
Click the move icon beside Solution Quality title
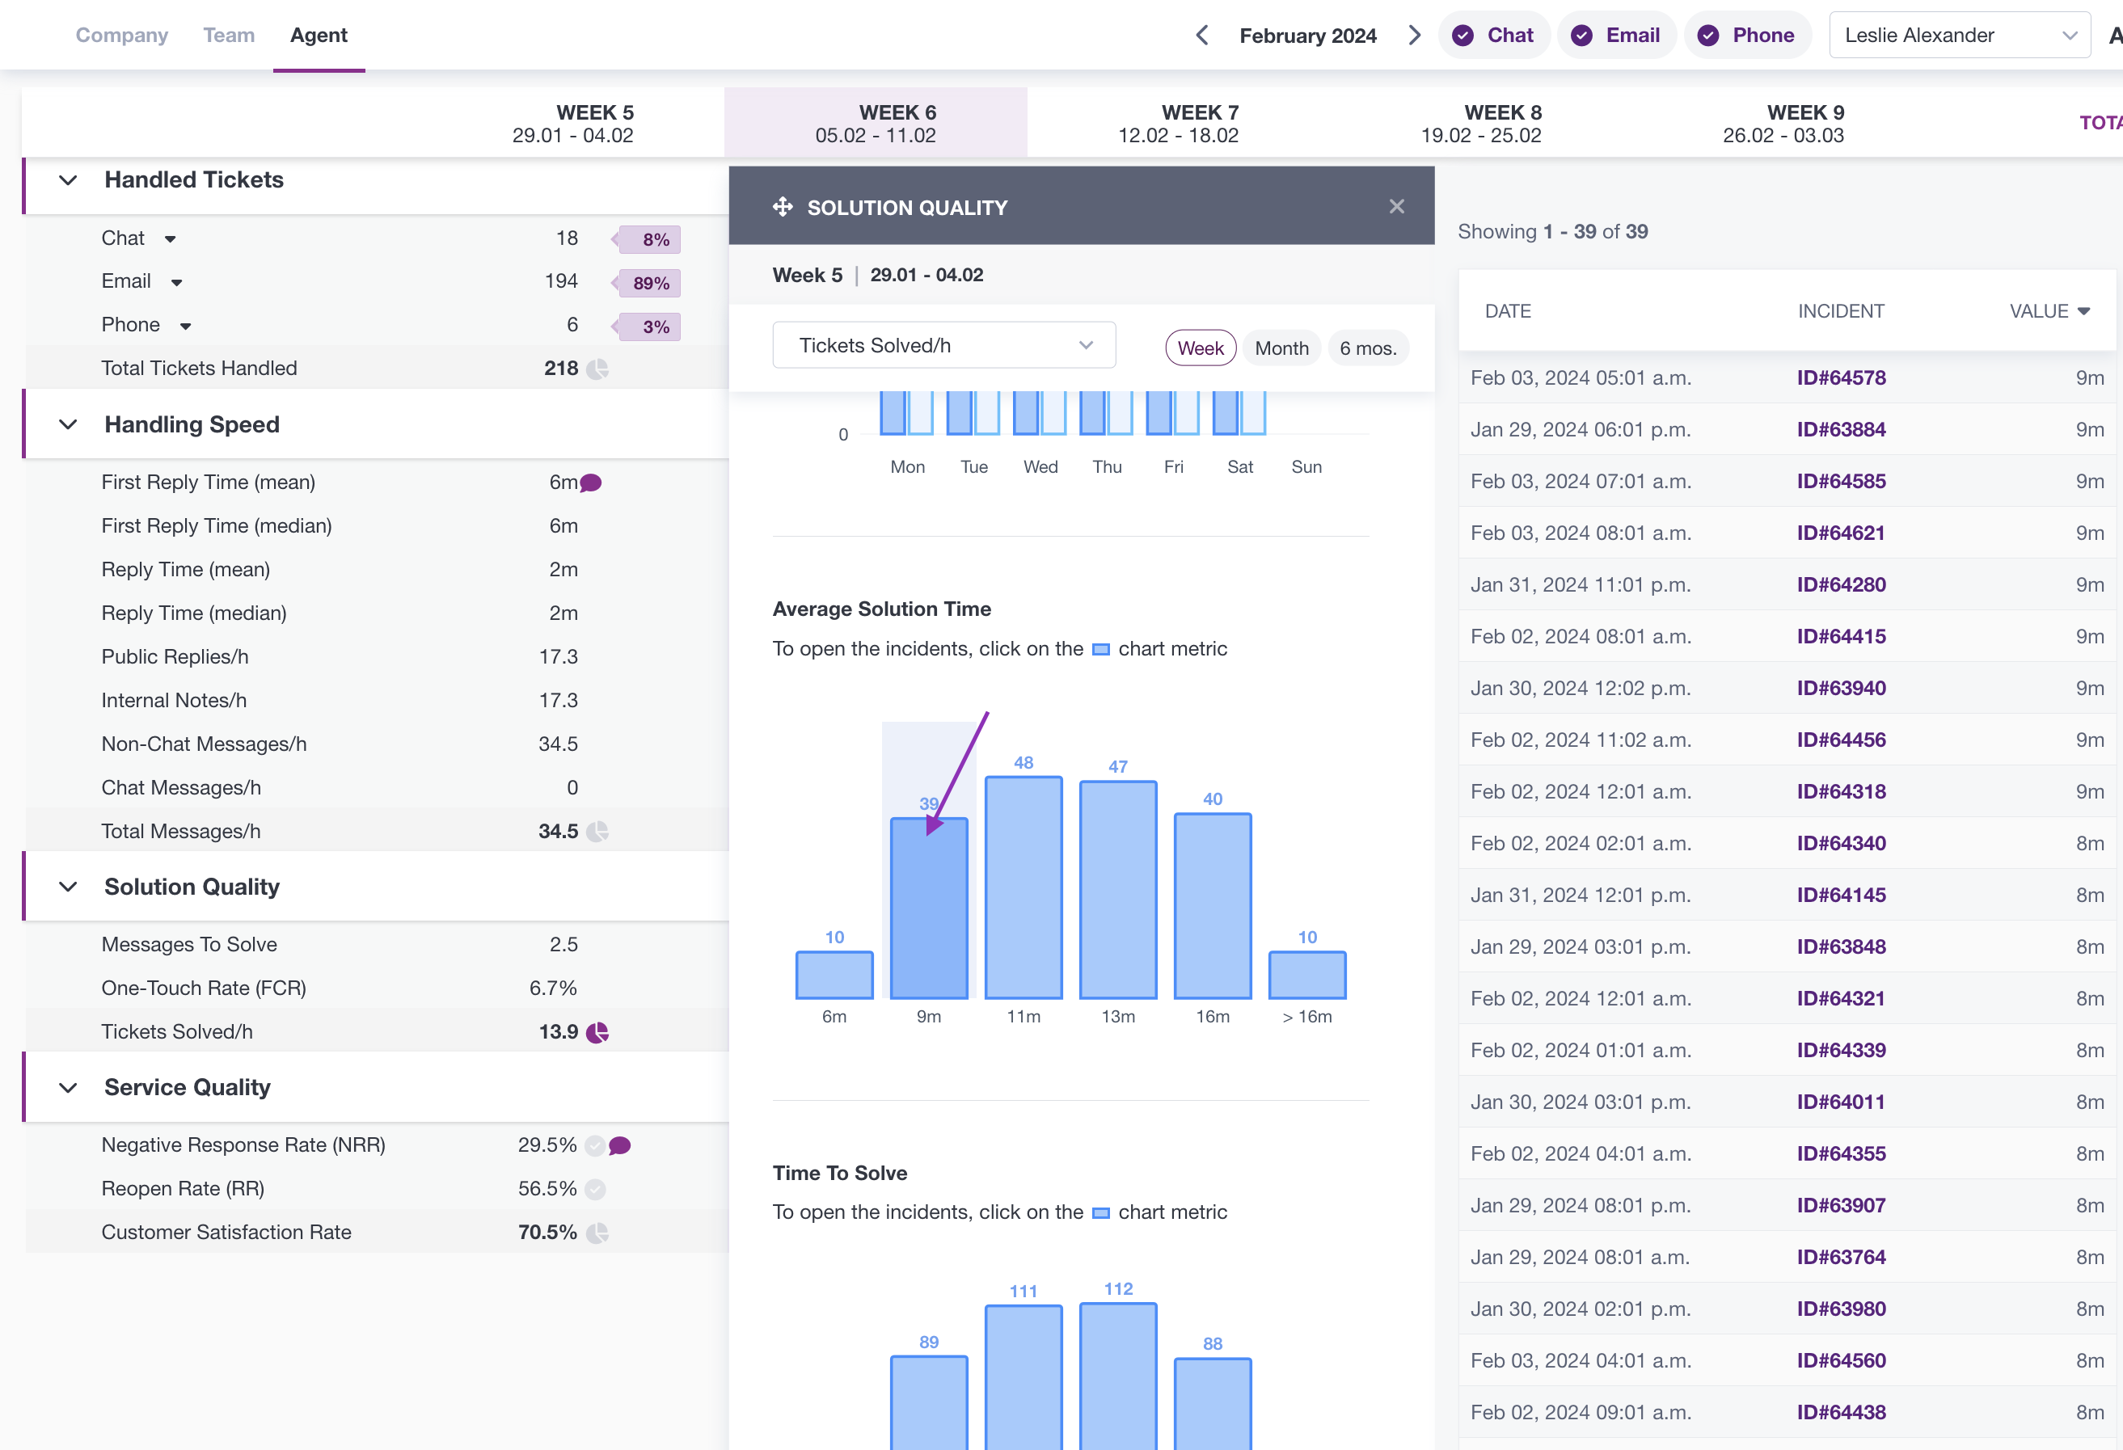(782, 207)
